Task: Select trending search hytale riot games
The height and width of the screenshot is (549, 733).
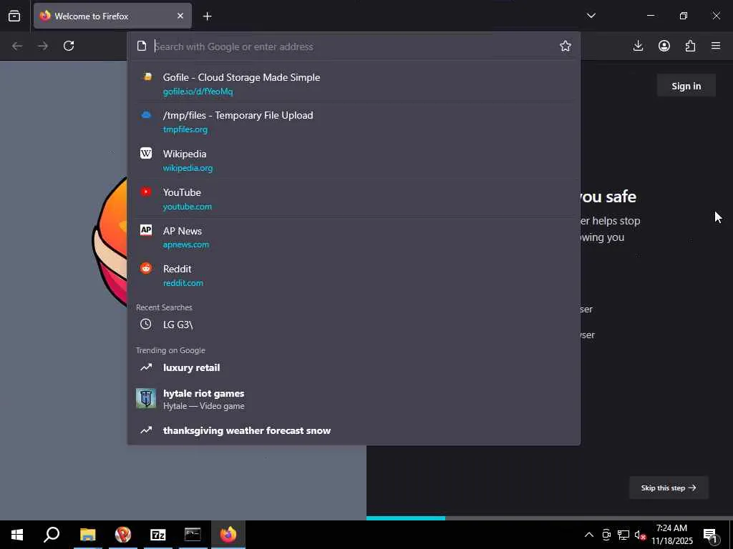Action: point(354,399)
